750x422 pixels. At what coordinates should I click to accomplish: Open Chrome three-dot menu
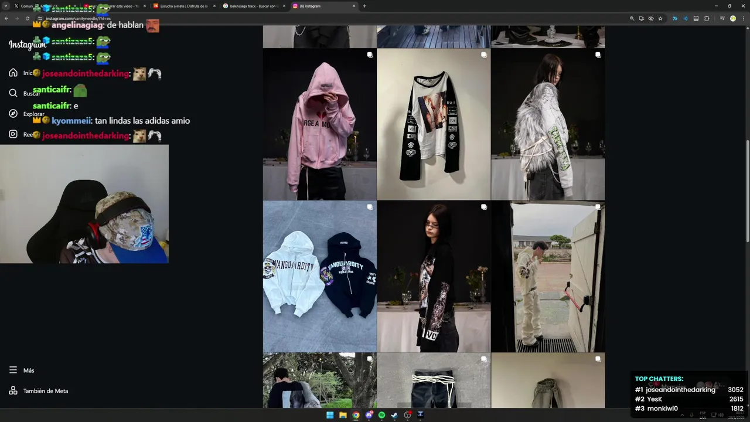pos(743,18)
